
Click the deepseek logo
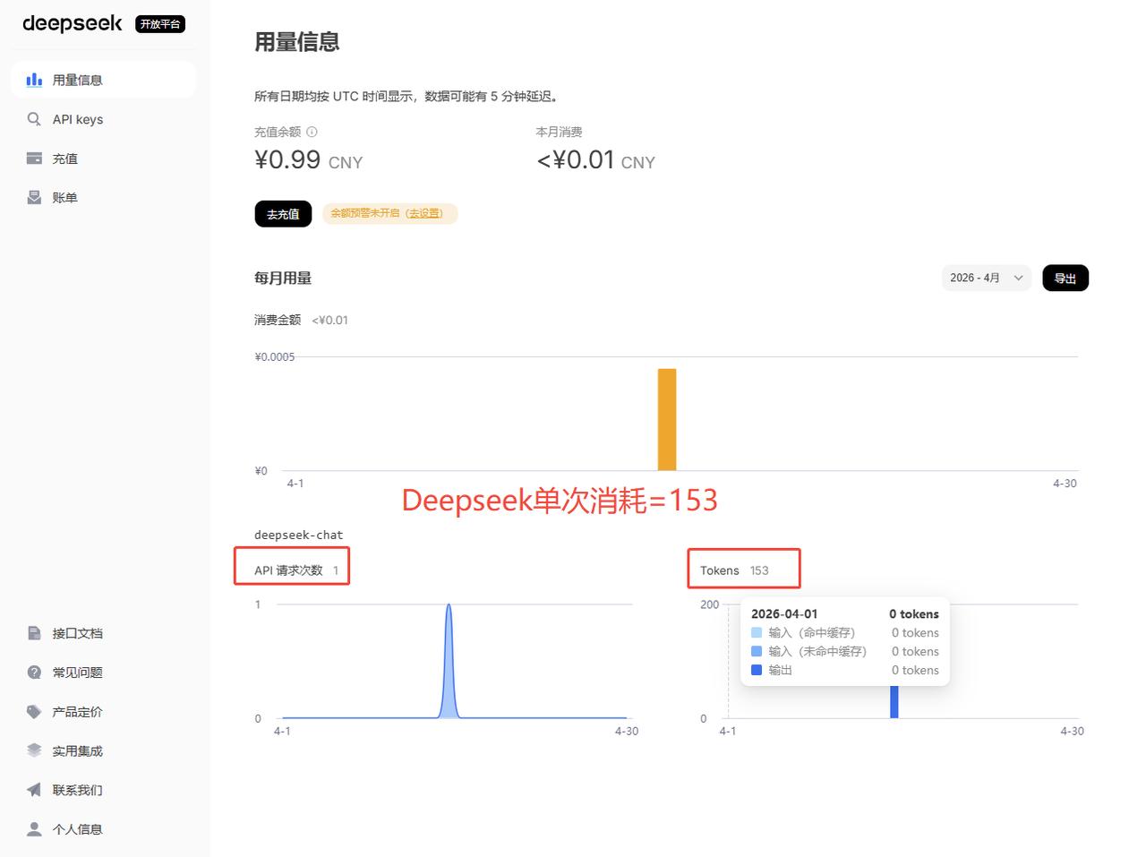point(72,23)
